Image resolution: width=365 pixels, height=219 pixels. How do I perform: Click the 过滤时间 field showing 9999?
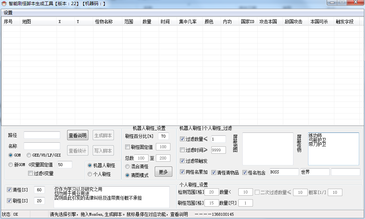click(218, 150)
